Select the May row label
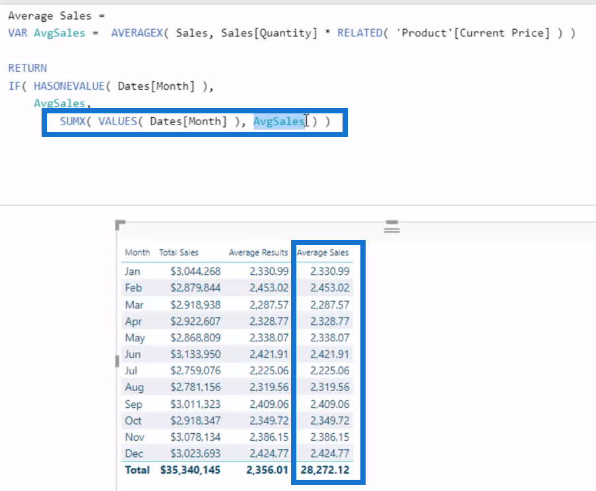 135,337
